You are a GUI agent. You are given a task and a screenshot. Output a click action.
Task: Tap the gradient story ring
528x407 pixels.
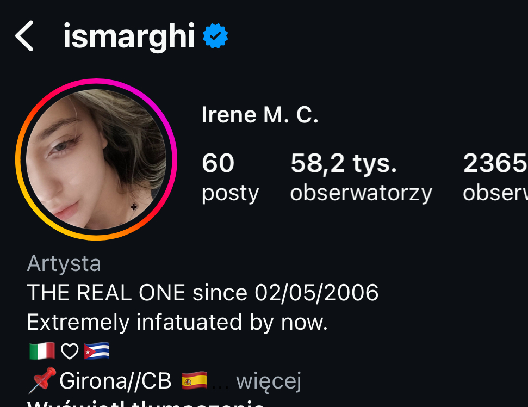96,159
